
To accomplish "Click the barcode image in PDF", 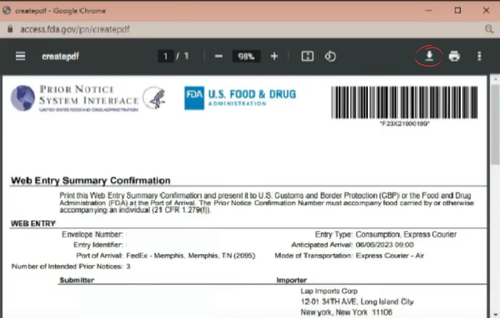I will tap(405, 102).
